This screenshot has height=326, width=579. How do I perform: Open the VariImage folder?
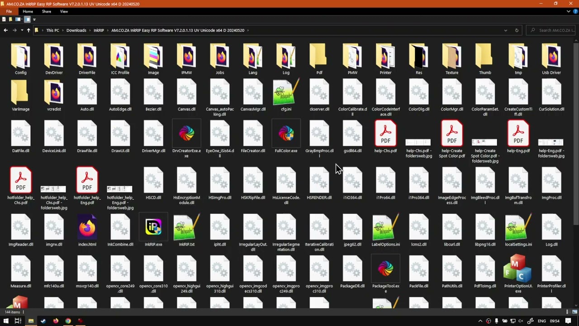coord(21,96)
